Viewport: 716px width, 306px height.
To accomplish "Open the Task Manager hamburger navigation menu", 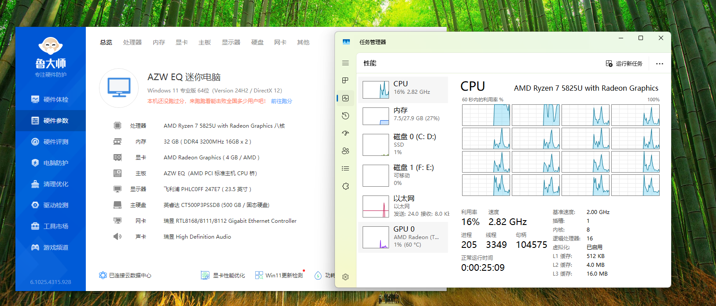I will pyautogui.click(x=345, y=63).
